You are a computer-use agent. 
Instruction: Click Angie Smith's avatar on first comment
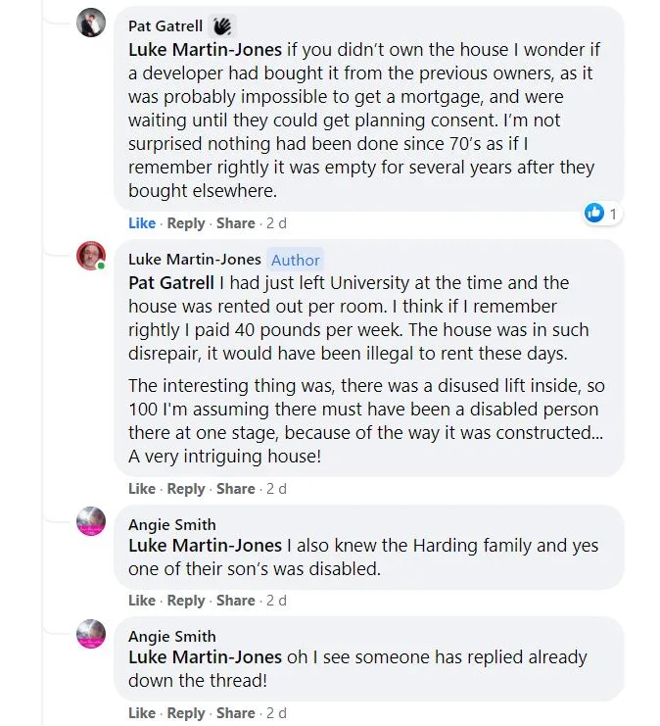click(91, 521)
